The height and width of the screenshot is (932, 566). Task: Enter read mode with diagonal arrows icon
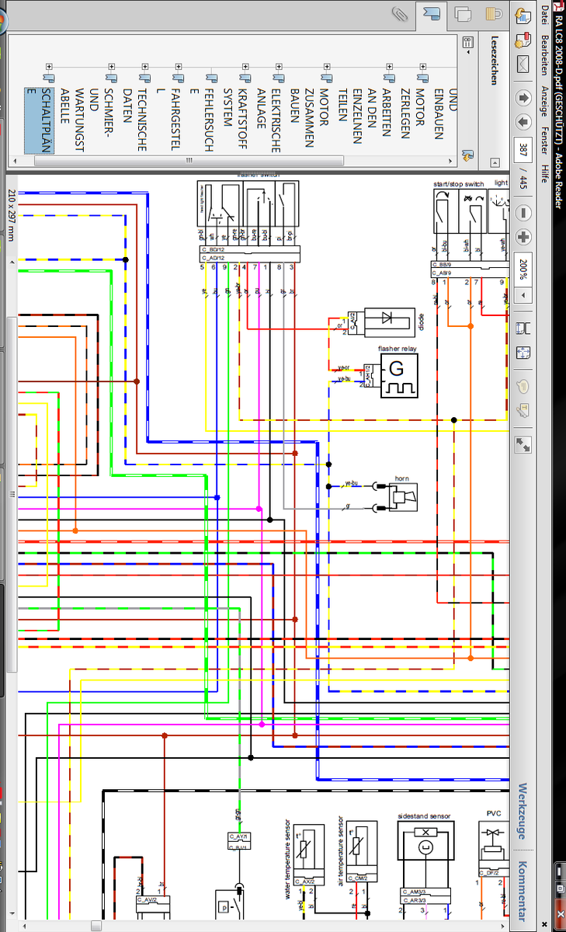click(x=523, y=444)
